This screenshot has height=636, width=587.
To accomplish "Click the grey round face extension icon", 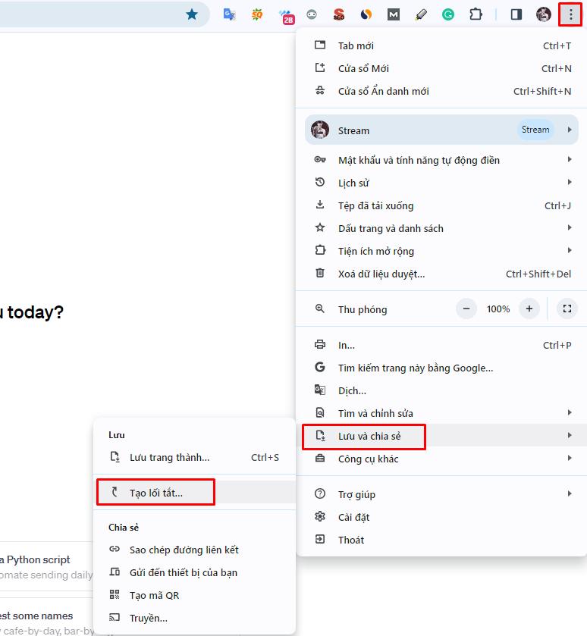I will (x=312, y=14).
